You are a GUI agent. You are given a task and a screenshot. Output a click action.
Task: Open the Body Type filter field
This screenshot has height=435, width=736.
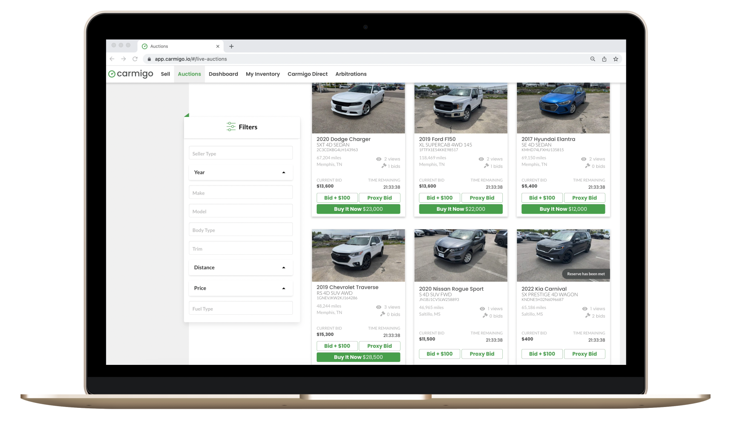tap(241, 230)
